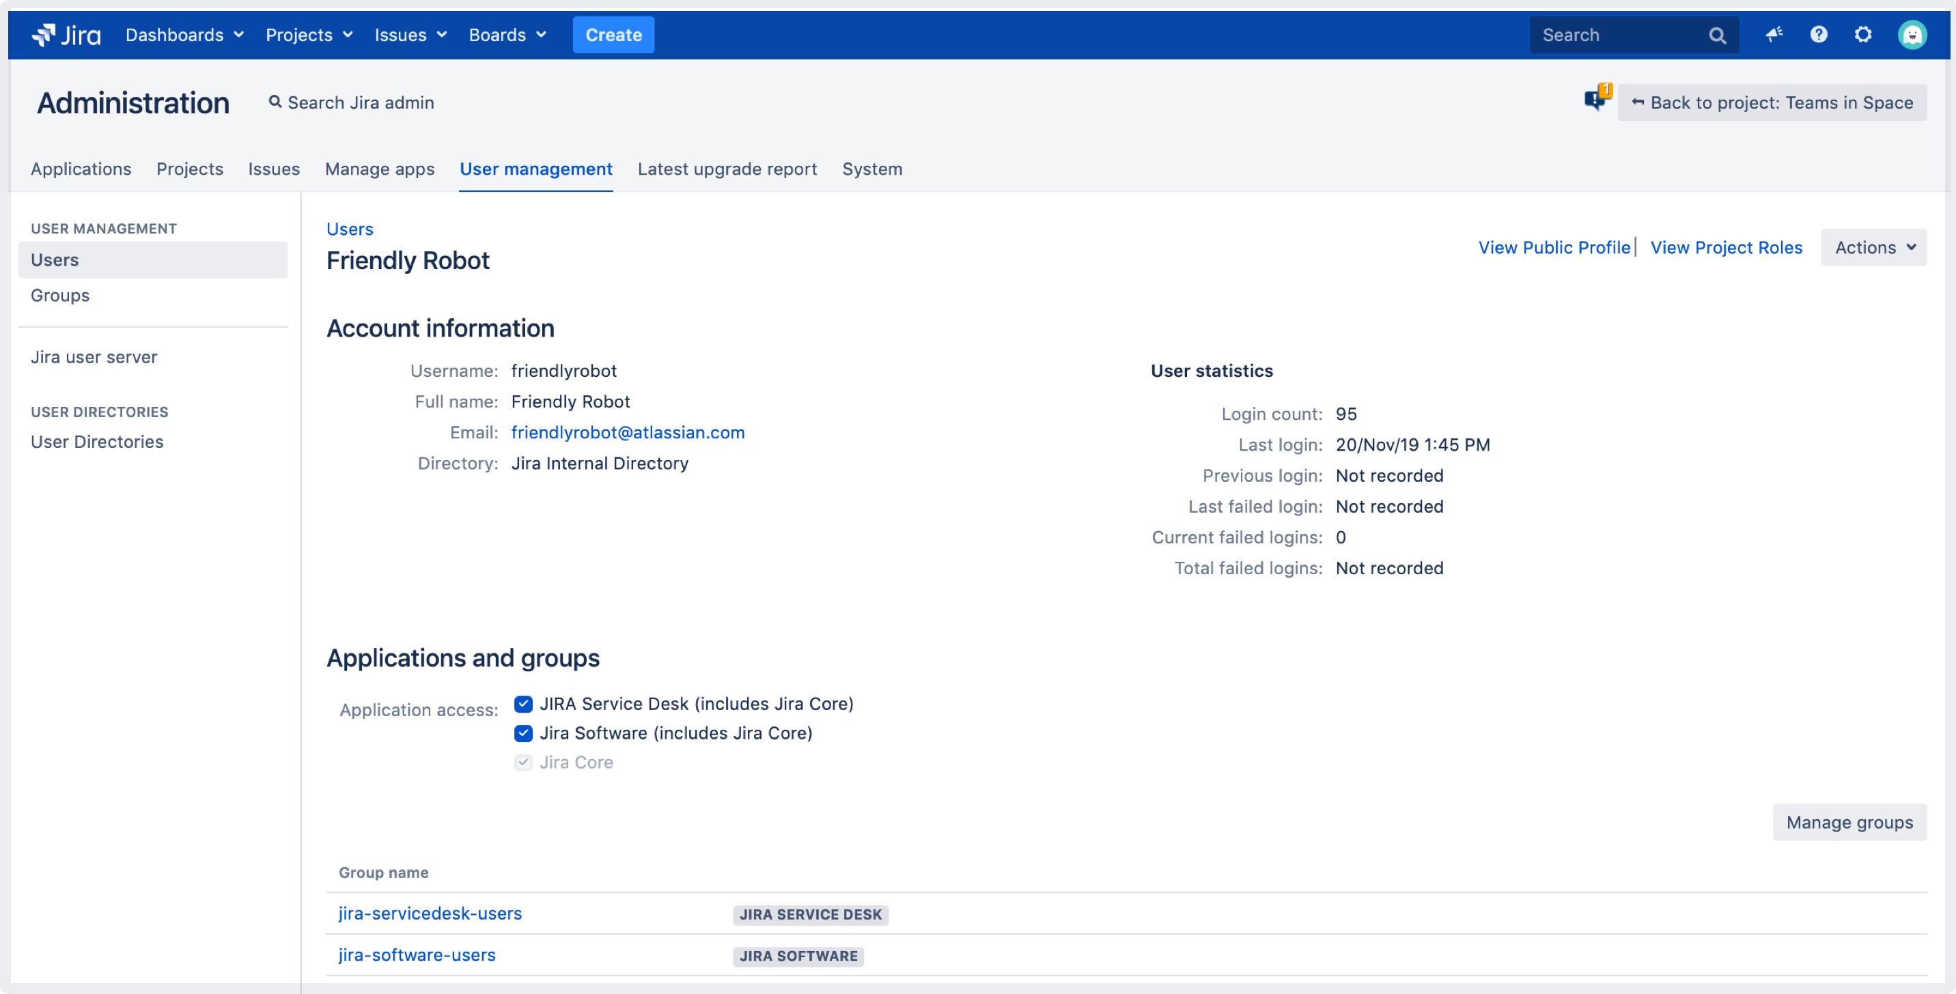The width and height of the screenshot is (1956, 994).
Task: Click the Jira logo in the navbar
Action: click(x=66, y=35)
